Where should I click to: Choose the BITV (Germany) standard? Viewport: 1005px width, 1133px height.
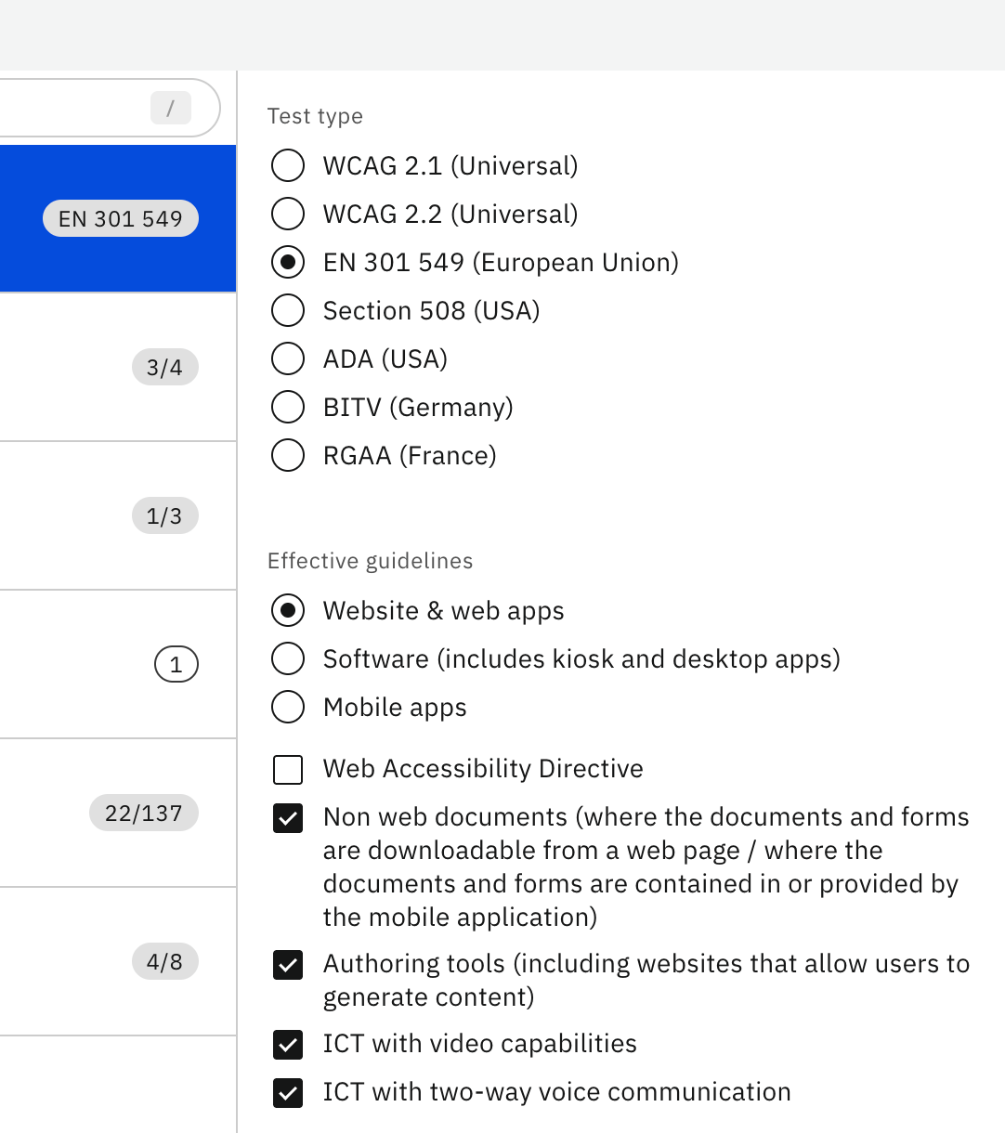pyautogui.click(x=288, y=407)
